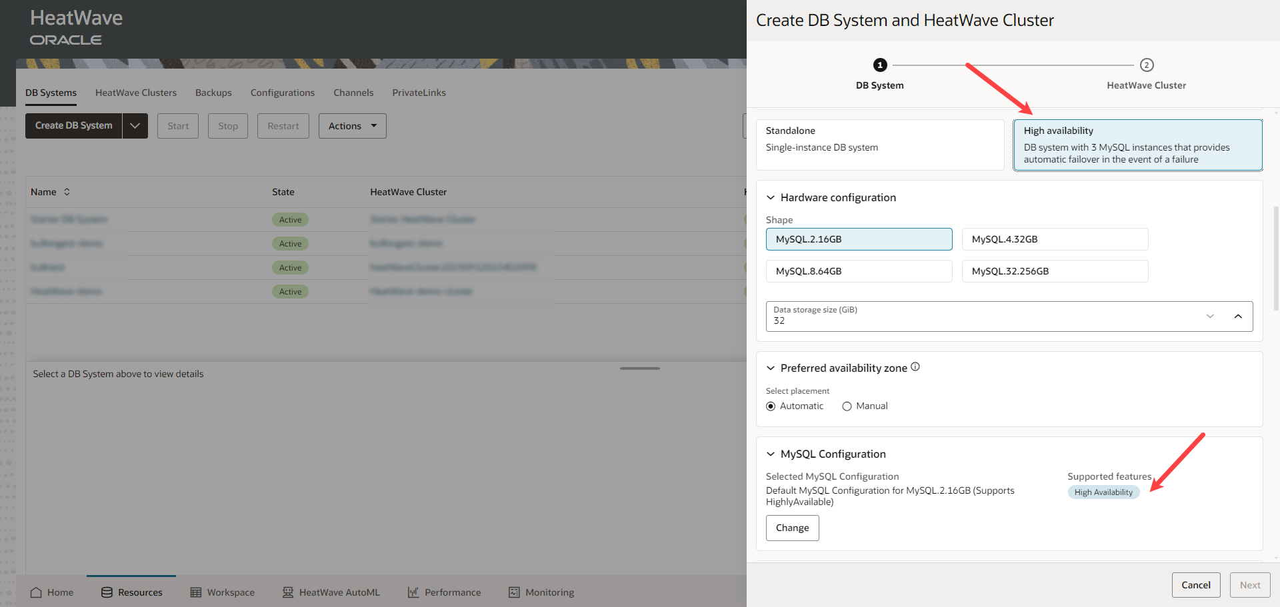Sort the table by Name column
The width and height of the screenshot is (1280, 607).
coord(67,192)
